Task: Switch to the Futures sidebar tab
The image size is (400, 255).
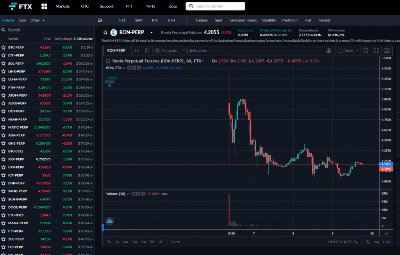Action: (x=8, y=20)
